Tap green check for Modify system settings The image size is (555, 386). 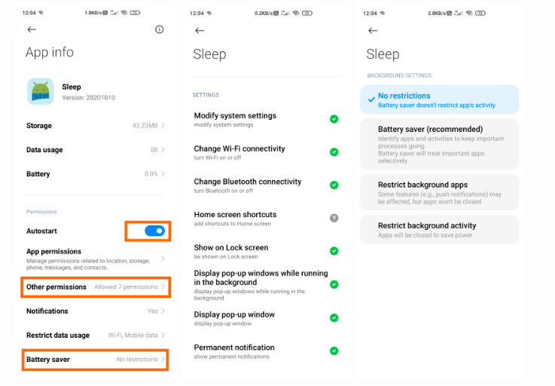[334, 119]
